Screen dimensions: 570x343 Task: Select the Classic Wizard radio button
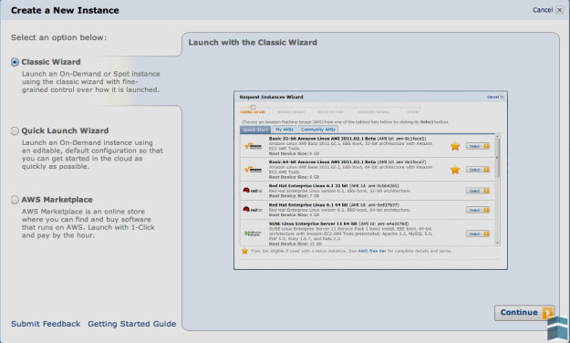15,62
